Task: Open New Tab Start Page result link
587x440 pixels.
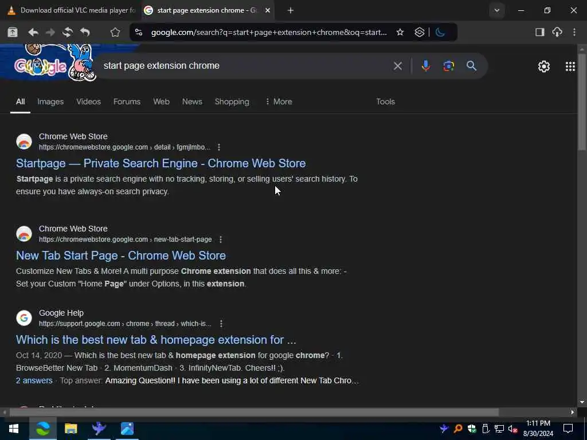Action: click(121, 256)
